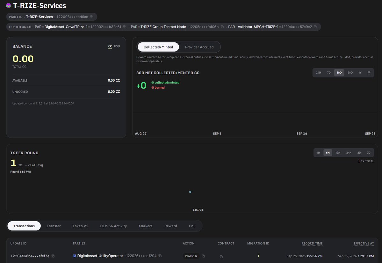This screenshot has height=263, width=382.
Task: Copy the contract ID in transaction row
Action: click(221, 257)
